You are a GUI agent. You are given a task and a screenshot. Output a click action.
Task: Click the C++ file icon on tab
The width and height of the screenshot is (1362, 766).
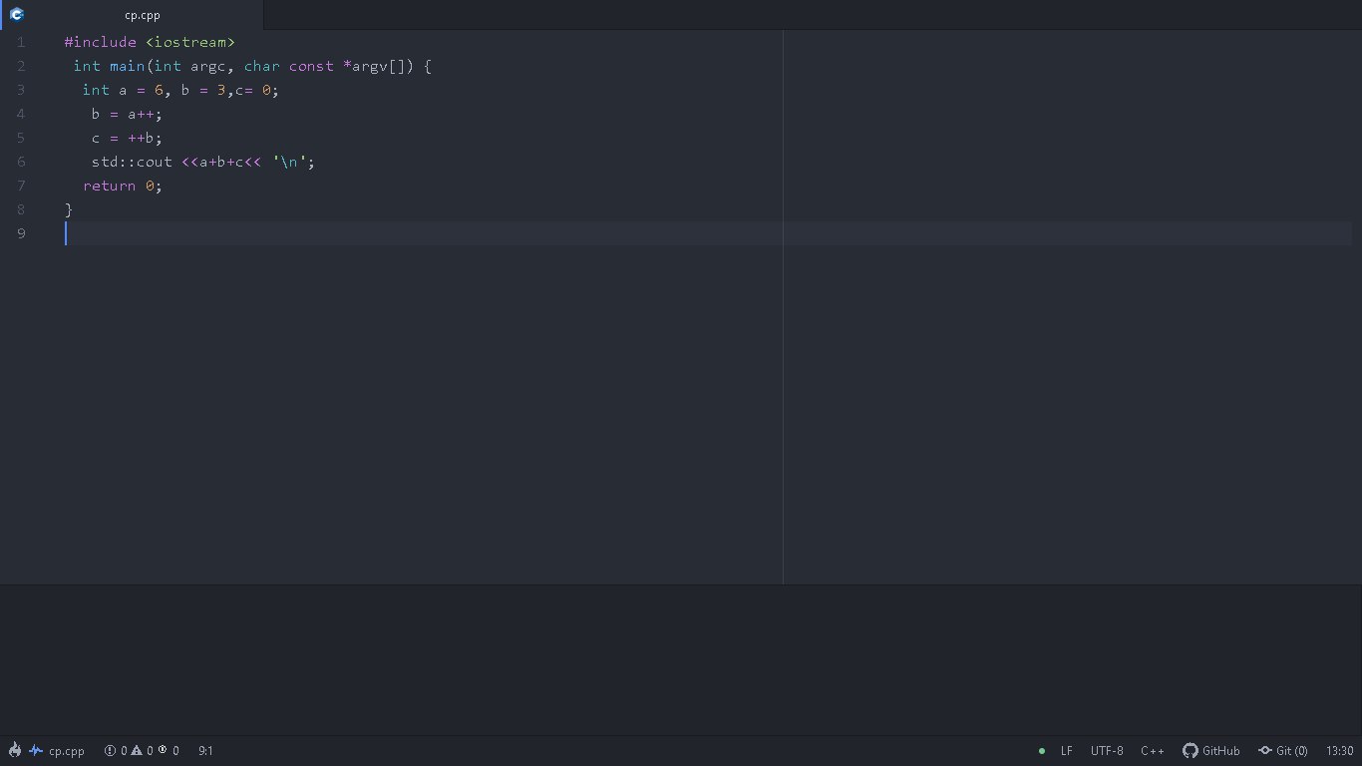point(16,15)
